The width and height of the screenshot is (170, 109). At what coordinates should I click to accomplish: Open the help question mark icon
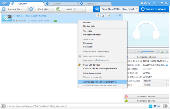(154, 3)
